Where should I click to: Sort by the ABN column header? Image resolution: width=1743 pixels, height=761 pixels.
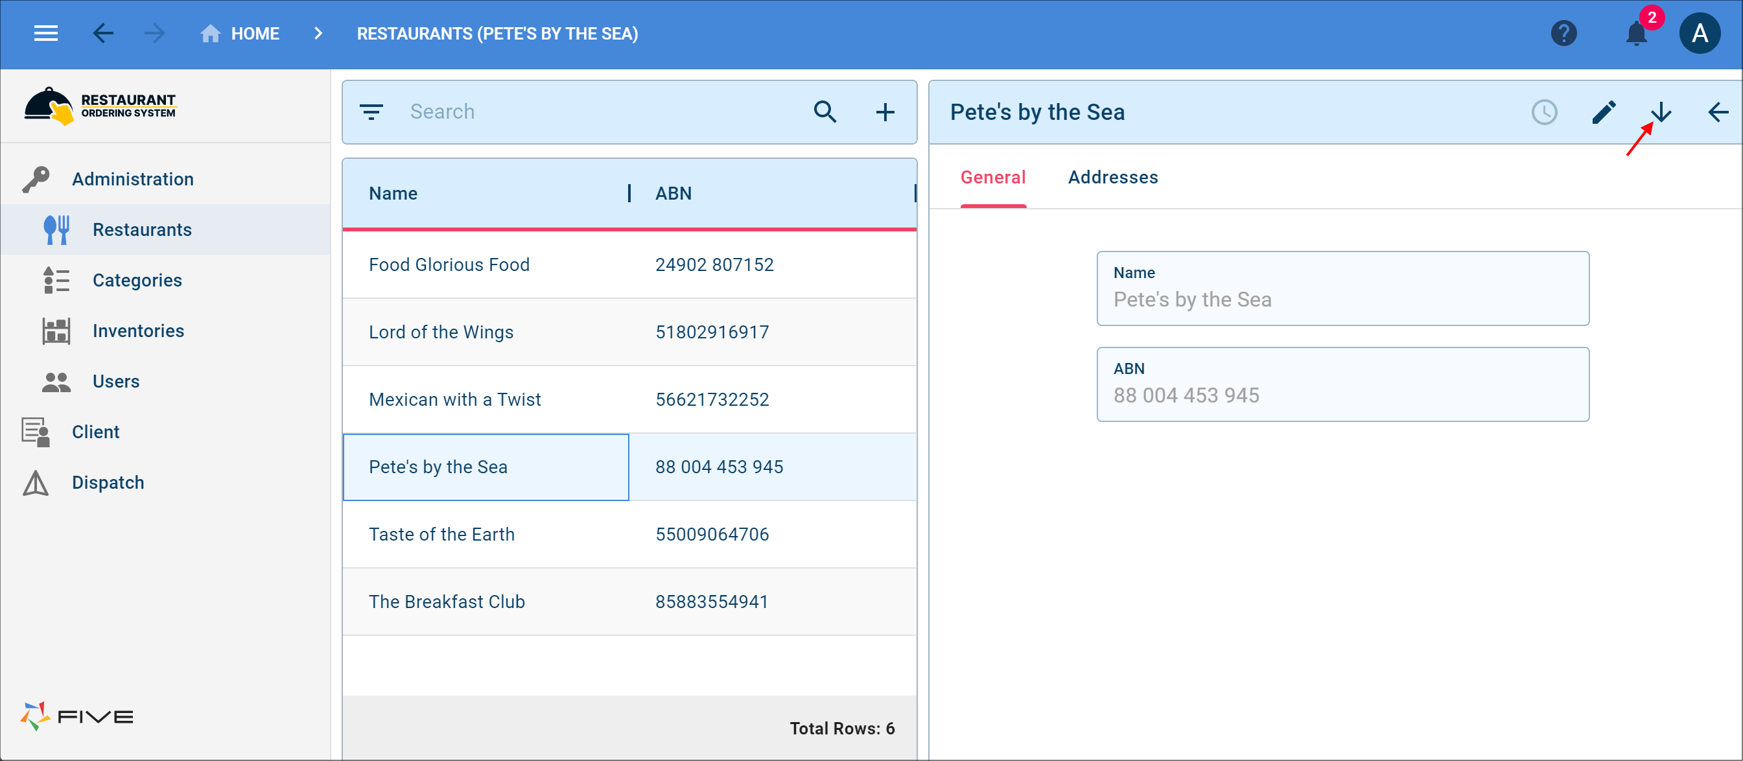[x=673, y=193]
